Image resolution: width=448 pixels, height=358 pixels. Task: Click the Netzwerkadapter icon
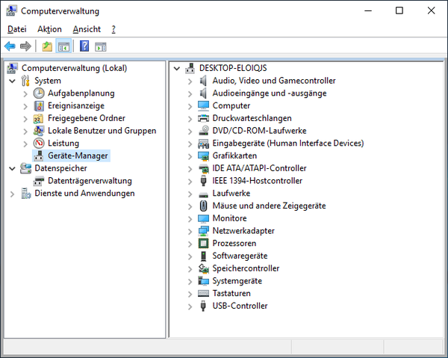(203, 231)
